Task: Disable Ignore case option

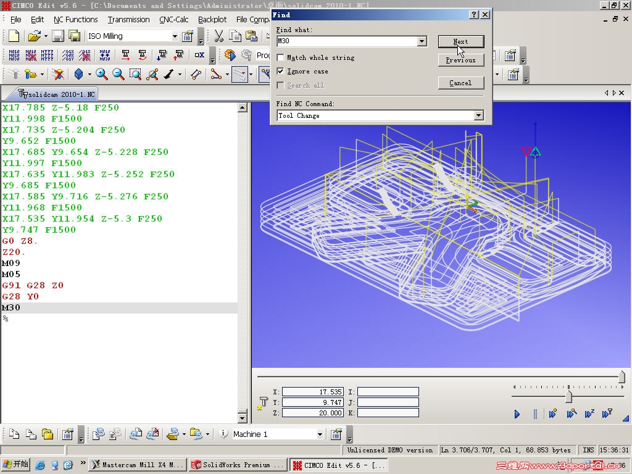Action: click(281, 71)
